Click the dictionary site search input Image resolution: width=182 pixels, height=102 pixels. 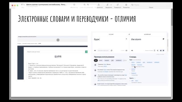(56, 52)
